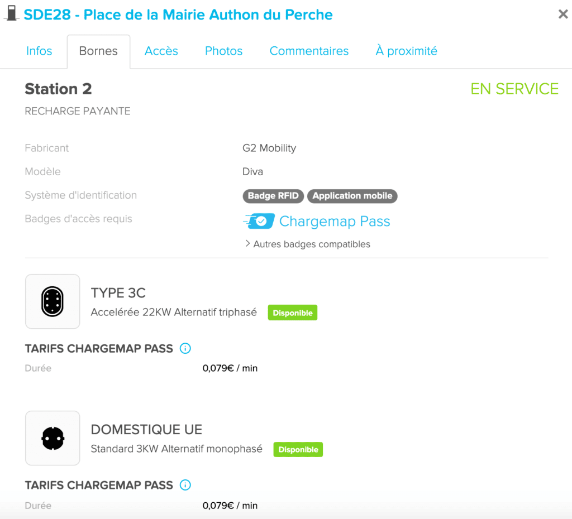Click the EN SERVICE status text
Image resolution: width=572 pixels, height=519 pixels.
[x=514, y=89]
